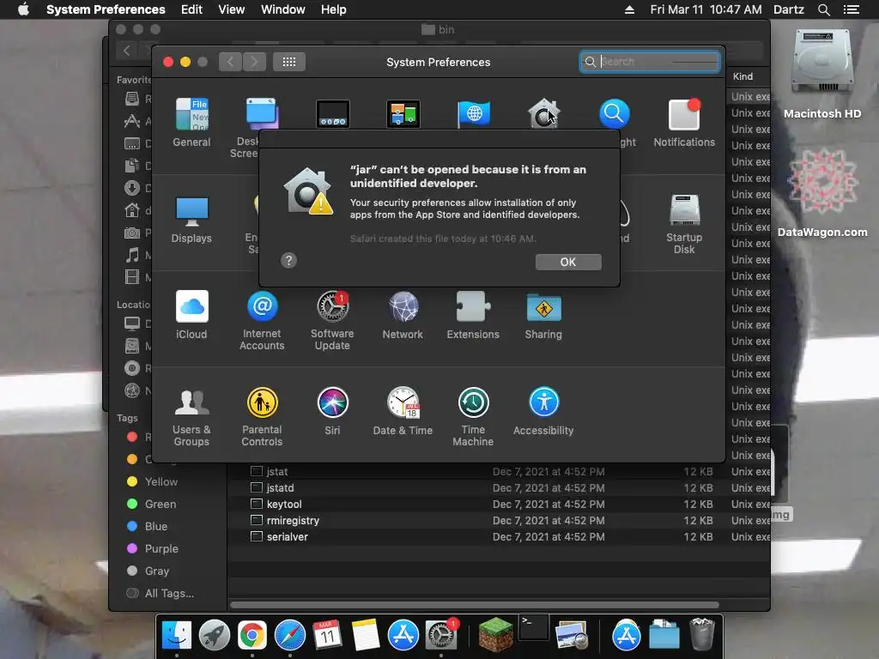Open Accessibility preferences
Image resolution: width=879 pixels, height=659 pixels.
[x=543, y=411]
